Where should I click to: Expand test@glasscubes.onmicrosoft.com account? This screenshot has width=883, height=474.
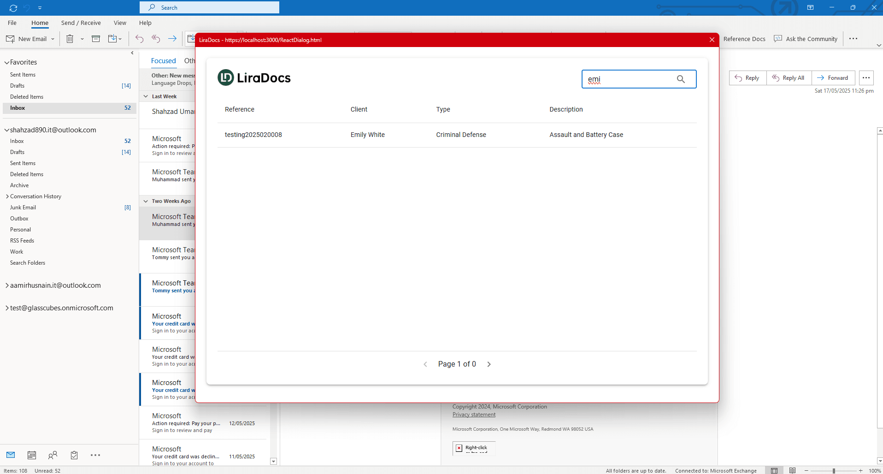click(x=7, y=308)
